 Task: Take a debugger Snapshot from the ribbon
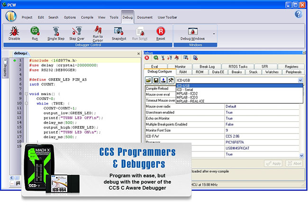pyautogui.click(x=119, y=33)
